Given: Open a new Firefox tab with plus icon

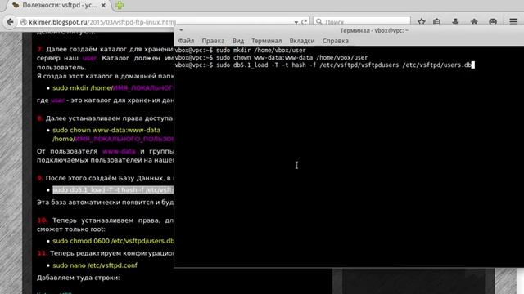Looking at the screenshot, I should point(120,6).
